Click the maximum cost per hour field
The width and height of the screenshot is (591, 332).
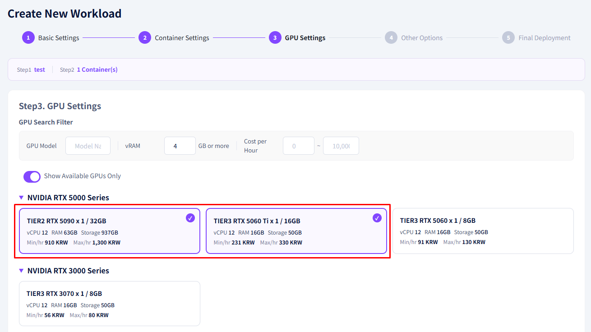point(341,146)
